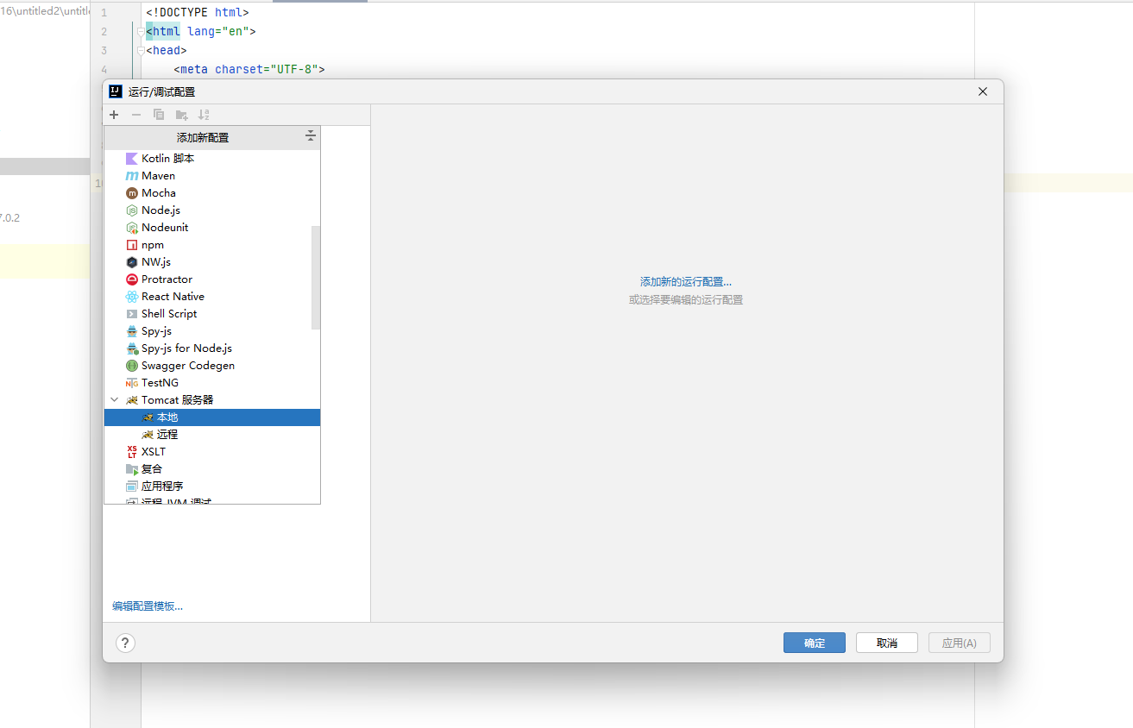Select the React Native configuration icon
The width and height of the screenshot is (1133, 728).
[x=132, y=297]
